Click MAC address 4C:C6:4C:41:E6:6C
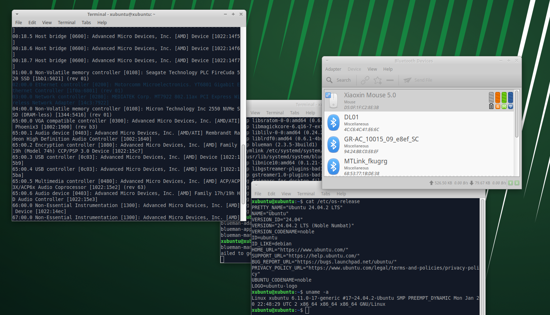This screenshot has height=315, width=550. pyautogui.click(x=362, y=130)
